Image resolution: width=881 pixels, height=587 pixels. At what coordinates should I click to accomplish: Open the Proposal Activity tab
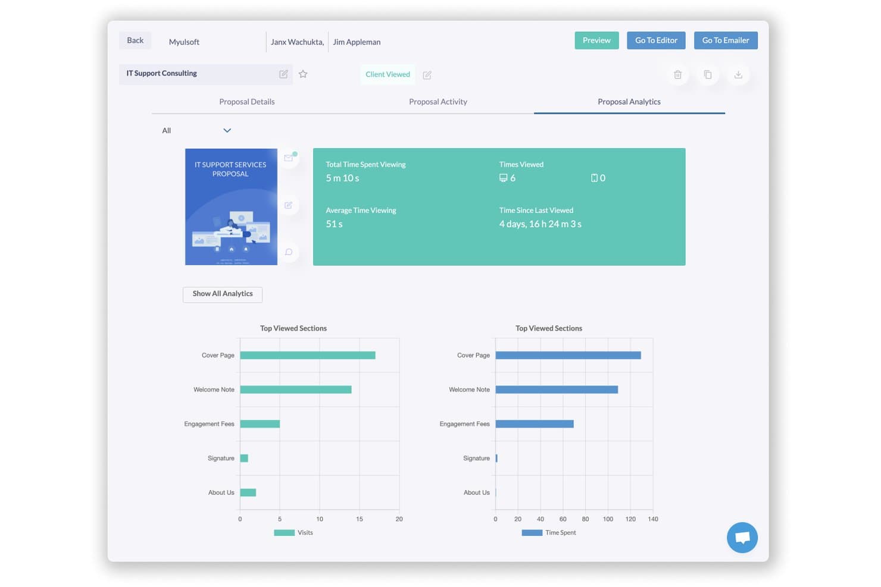(438, 102)
